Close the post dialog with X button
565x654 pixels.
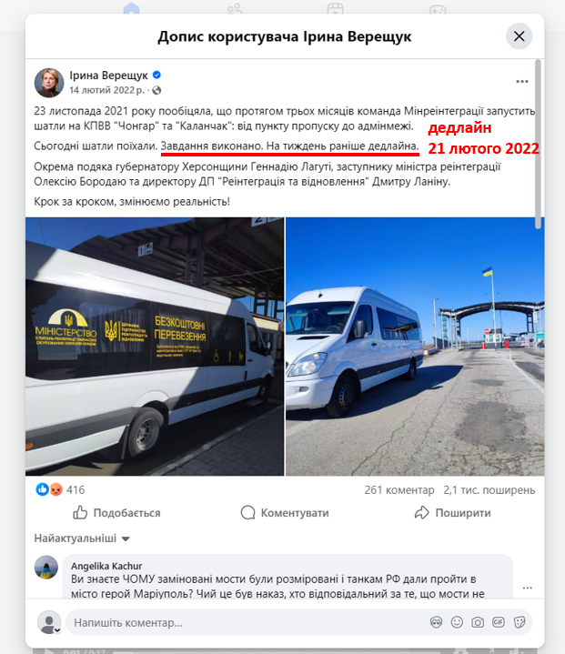(x=520, y=36)
